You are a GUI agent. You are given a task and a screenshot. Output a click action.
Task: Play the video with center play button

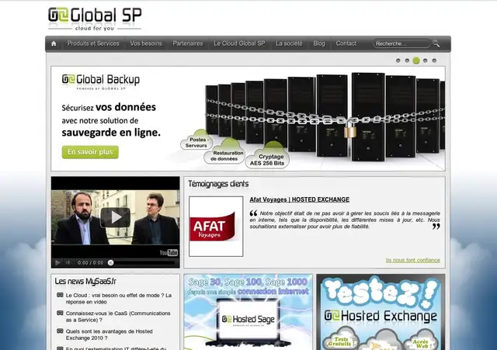pyautogui.click(x=116, y=217)
